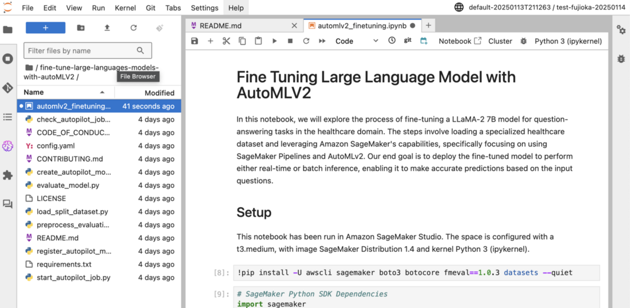Open the View menu
This screenshot has width=630, height=308.
(x=74, y=8)
